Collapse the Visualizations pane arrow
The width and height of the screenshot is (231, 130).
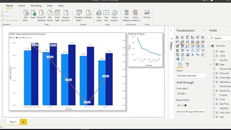click(x=204, y=30)
